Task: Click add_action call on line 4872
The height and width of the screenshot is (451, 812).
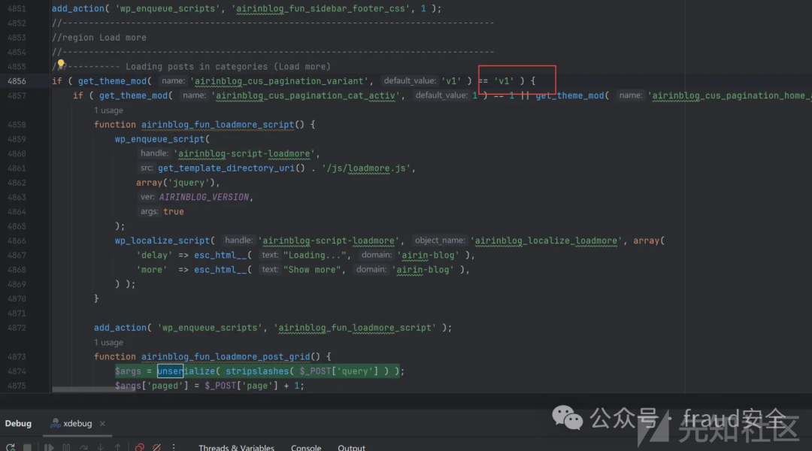Action: click(120, 328)
